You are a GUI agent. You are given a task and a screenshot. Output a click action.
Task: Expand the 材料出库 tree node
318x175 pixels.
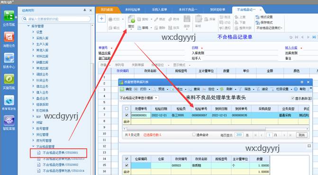click(33, 56)
